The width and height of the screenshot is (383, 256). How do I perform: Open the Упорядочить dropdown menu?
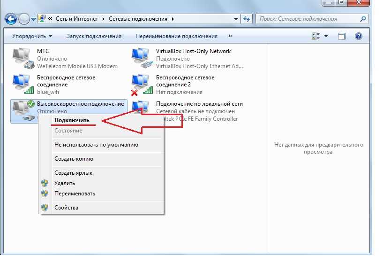pos(32,36)
